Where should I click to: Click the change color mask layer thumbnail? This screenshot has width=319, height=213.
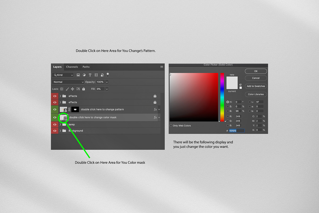coord(64,117)
